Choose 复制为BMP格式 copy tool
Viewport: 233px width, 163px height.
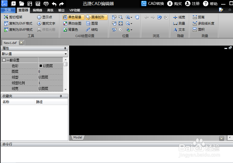point(18,30)
